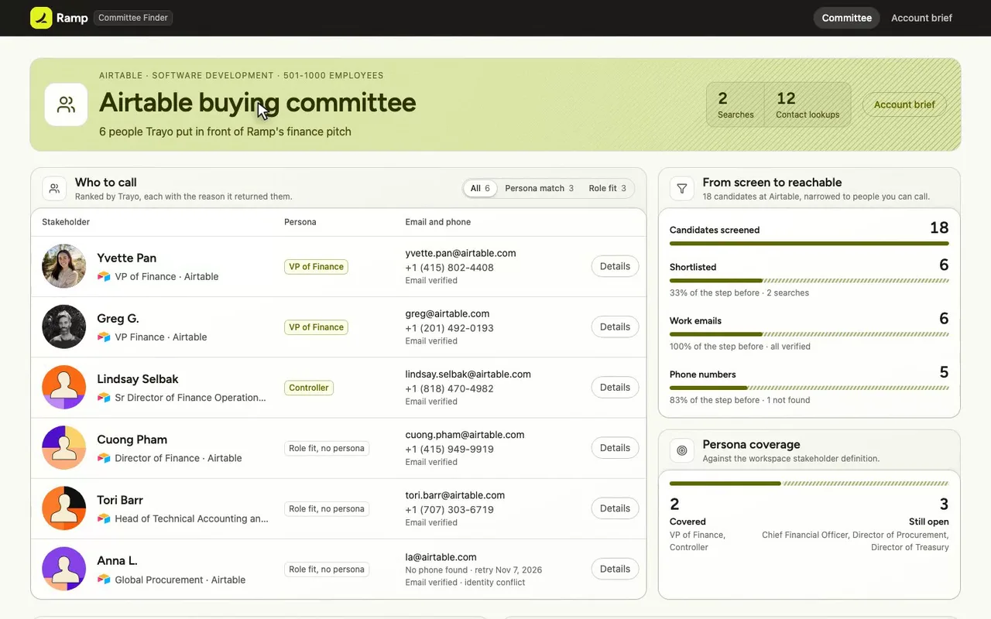The width and height of the screenshot is (991, 619).
Task: Filter by Persona match
Action: point(539,188)
